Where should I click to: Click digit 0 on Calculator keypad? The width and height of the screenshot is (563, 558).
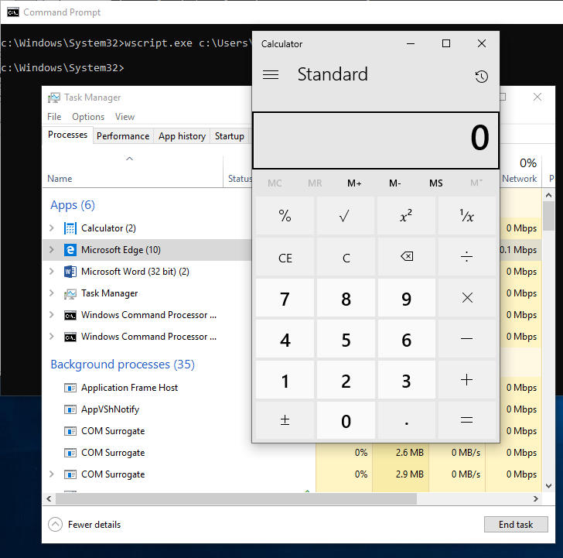(x=346, y=420)
